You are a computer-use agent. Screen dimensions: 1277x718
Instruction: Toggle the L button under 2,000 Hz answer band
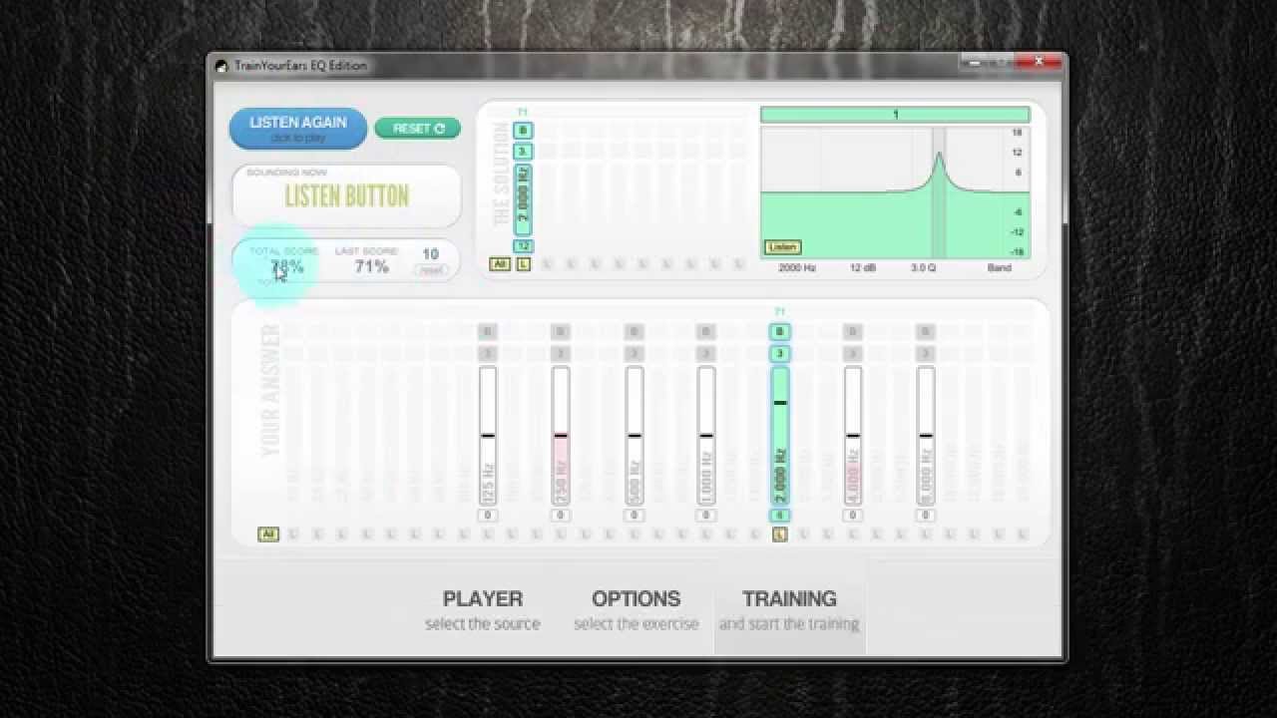(x=779, y=535)
